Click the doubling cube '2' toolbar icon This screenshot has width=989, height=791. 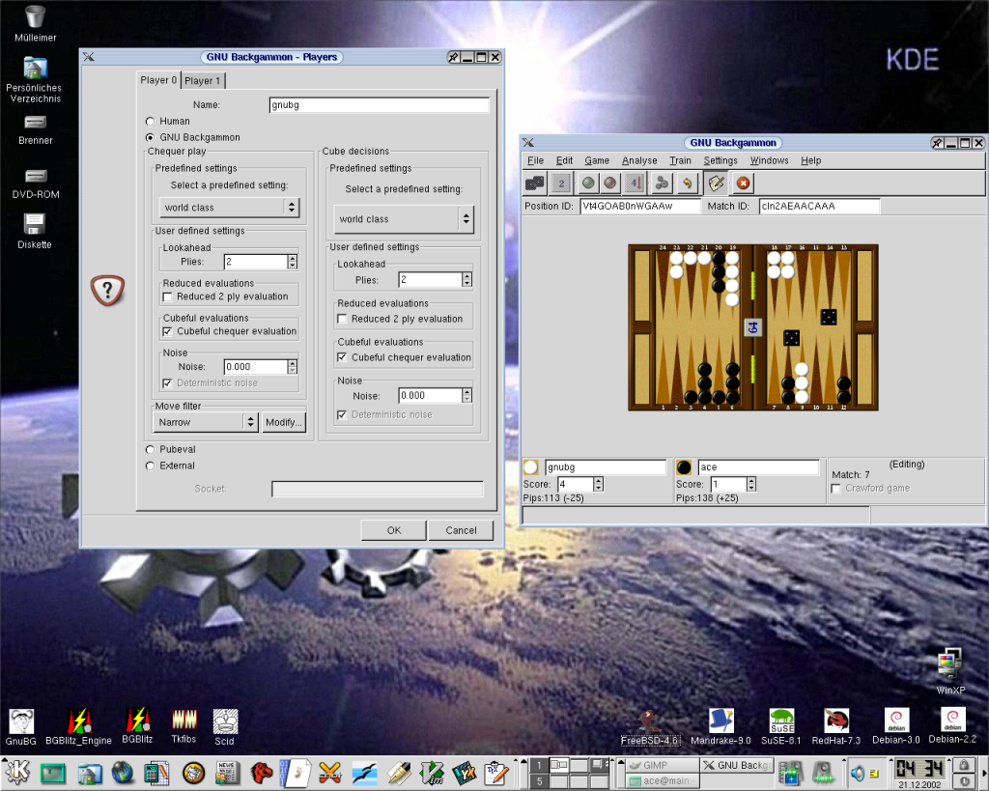pyautogui.click(x=561, y=183)
